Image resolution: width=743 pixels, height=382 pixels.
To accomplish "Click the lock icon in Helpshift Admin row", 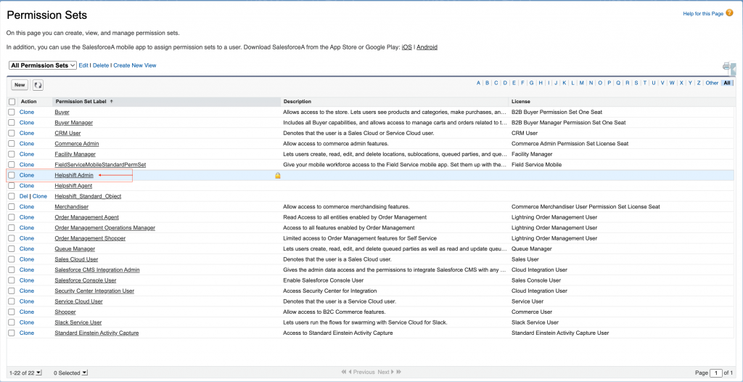I will [x=277, y=176].
